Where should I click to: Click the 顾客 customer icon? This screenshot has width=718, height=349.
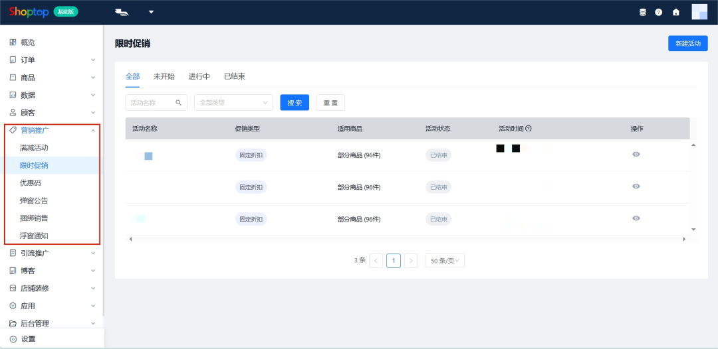(x=13, y=112)
